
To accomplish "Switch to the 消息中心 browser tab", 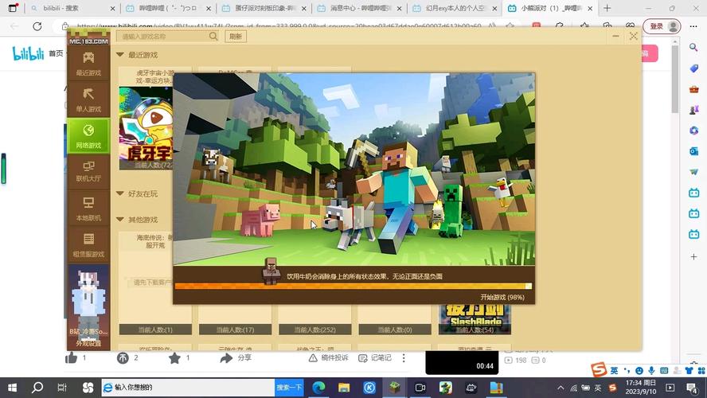I will [359, 8].
